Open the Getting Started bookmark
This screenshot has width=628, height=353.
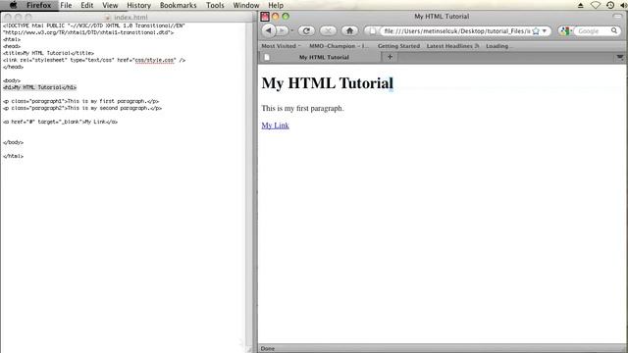(398, 46)
